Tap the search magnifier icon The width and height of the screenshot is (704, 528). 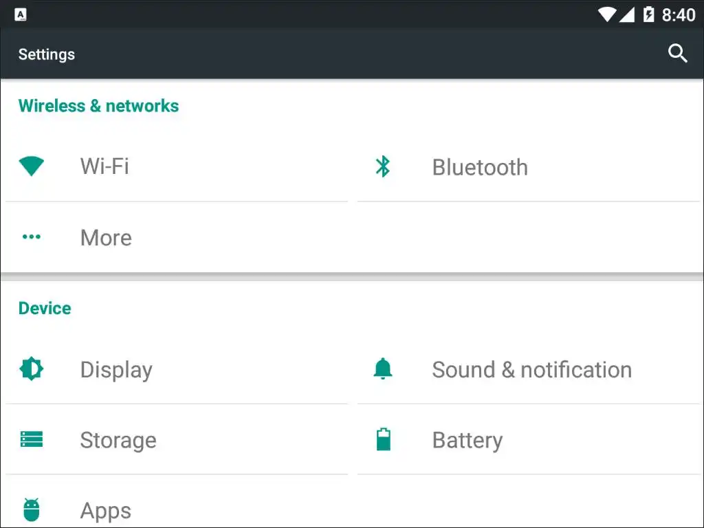tap(677, 54)
